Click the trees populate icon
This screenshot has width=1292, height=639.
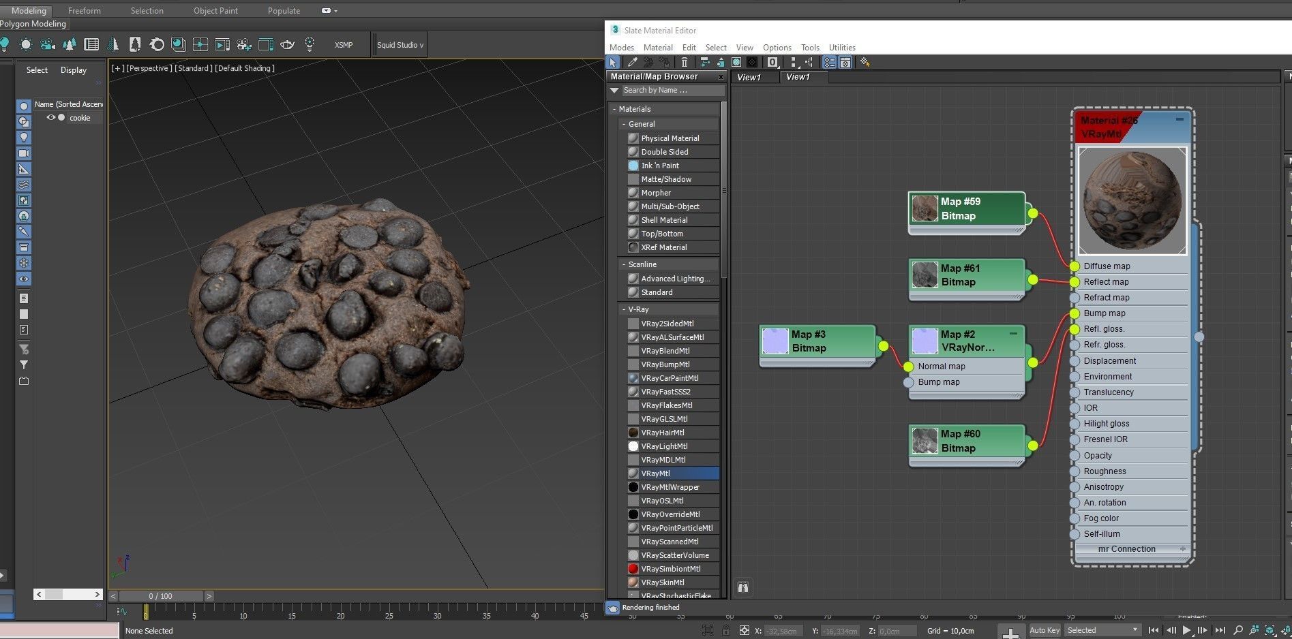click(x=69, y=44)
